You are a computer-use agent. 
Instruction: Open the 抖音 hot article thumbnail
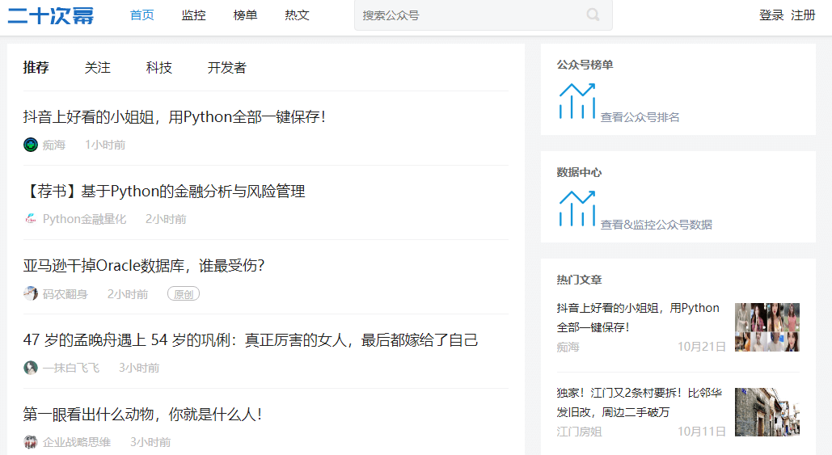767,327
